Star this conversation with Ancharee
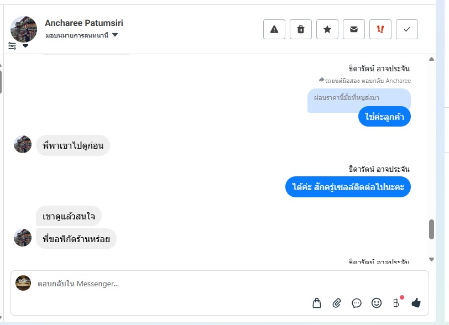 (327, 29)
